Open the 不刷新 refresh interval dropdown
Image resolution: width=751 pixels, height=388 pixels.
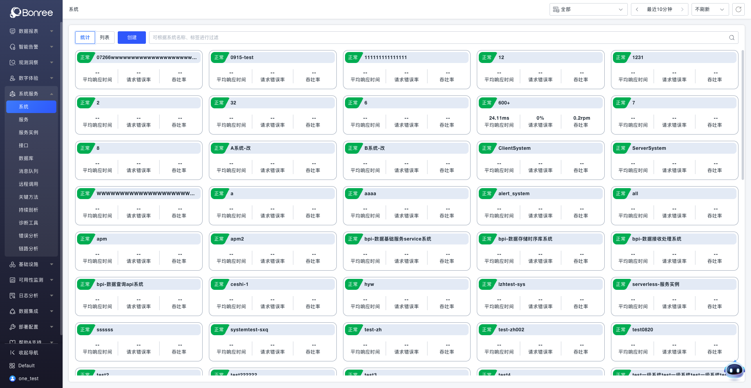710,9
